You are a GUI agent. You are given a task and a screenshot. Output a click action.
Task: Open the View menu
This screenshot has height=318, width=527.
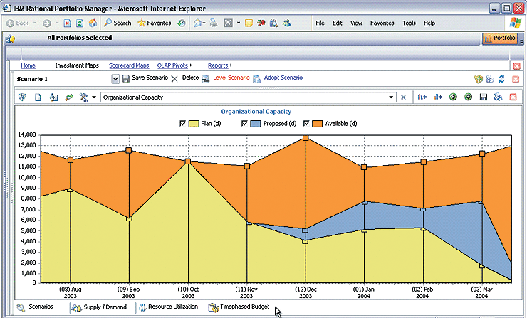[356, 23]
